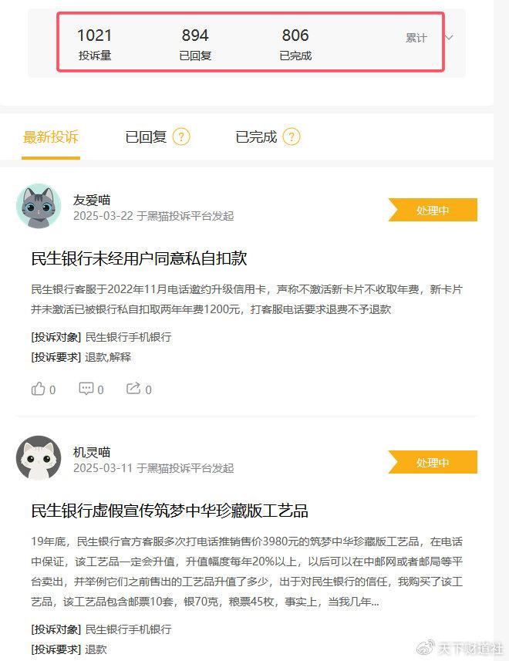Click the help icon beside 已回复 tab

pyautogui.click(x=181, y=137)
